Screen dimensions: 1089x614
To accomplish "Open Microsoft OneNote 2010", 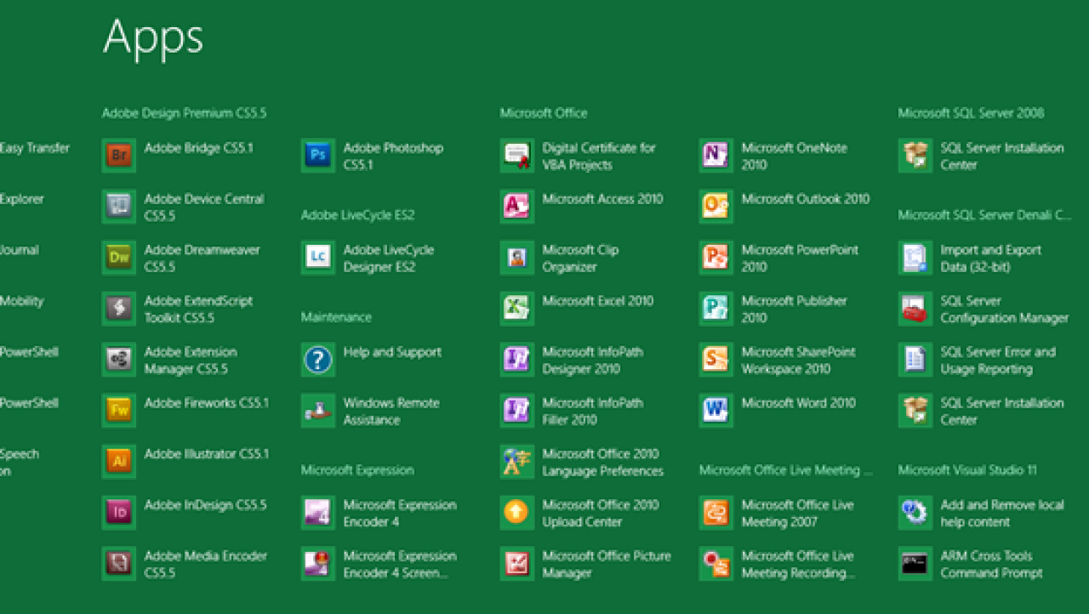I will click(x=774, y=156).
